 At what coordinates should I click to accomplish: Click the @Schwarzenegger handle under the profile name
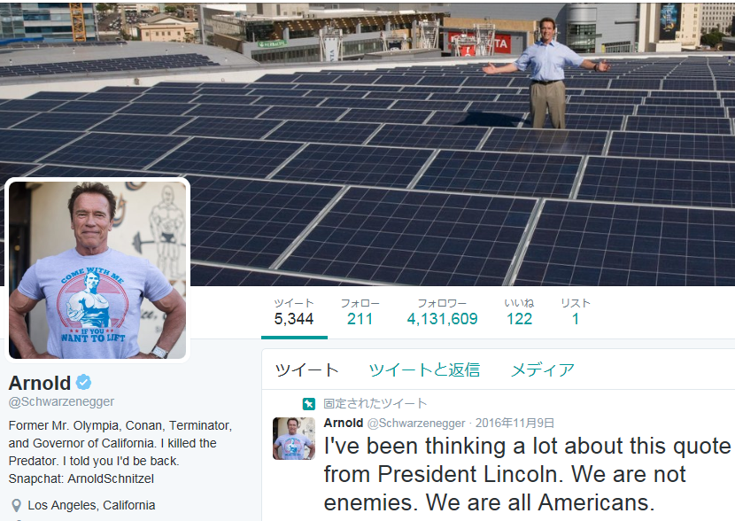(61, 402)
